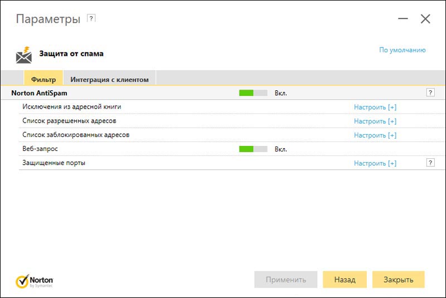Click the Защищенные порты label

pyautogui.click(x=54, y=163)
